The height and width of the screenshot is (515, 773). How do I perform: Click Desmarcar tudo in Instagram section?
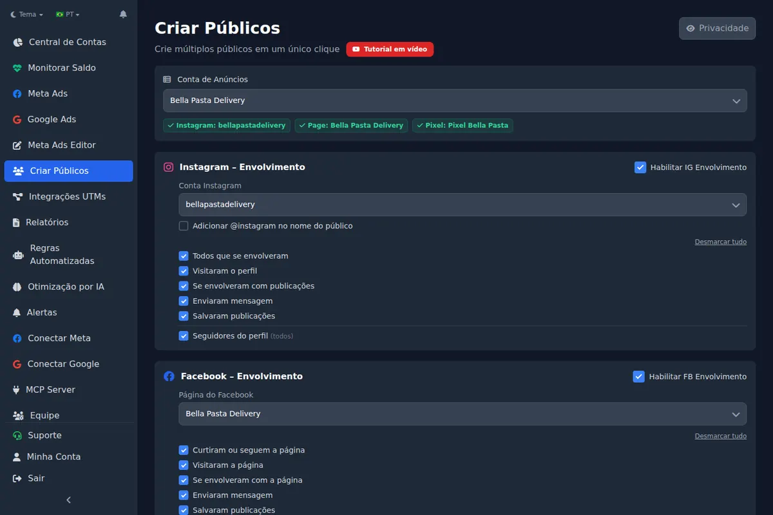(x=720, y=242)
